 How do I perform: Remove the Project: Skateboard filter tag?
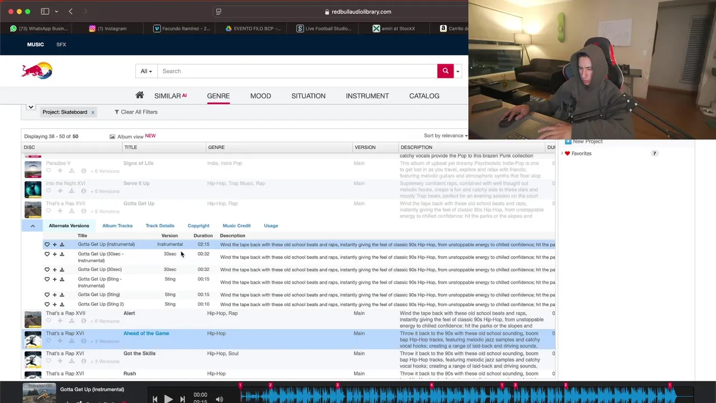pyautogui.click(x=93, y=112)
